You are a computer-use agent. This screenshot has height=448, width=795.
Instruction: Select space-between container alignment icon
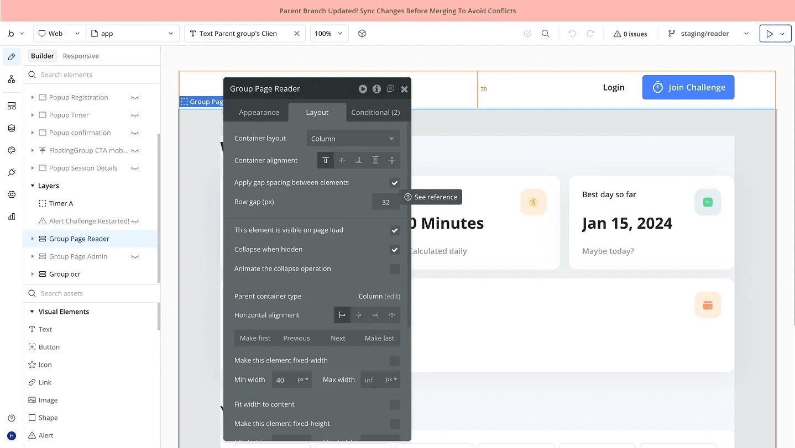coord(375,160)
